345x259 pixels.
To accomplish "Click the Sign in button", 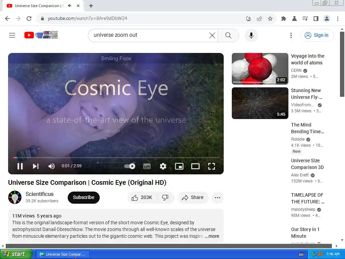I will pyautogui.click(x=317, y=35).
